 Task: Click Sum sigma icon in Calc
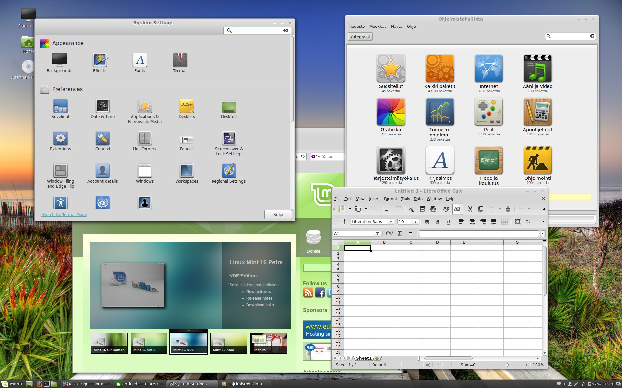pos(399,233)
